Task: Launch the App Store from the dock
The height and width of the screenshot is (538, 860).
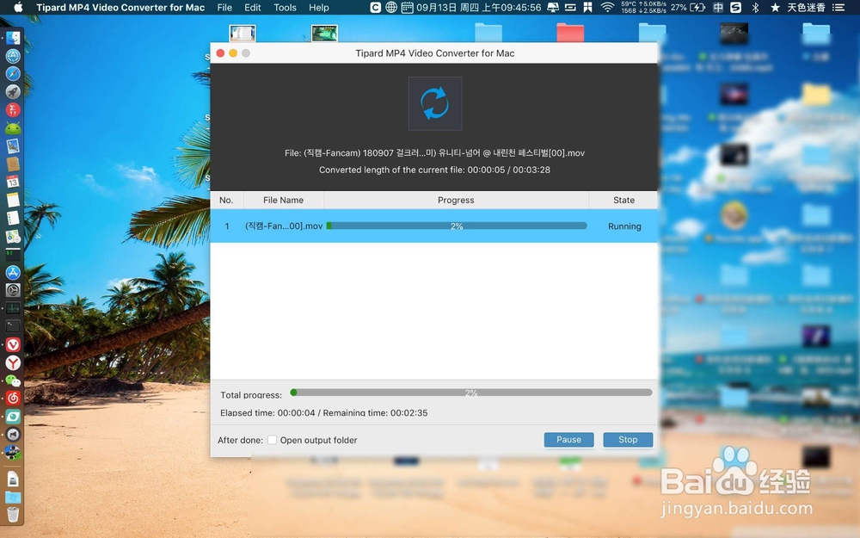Action: (x=12, y=272)
